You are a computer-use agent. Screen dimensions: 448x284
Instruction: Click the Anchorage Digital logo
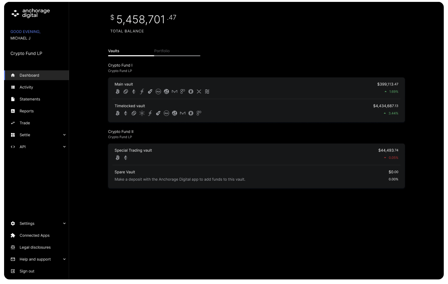[31, 13]
